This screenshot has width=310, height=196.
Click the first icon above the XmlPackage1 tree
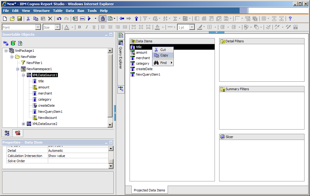[6, 43]
